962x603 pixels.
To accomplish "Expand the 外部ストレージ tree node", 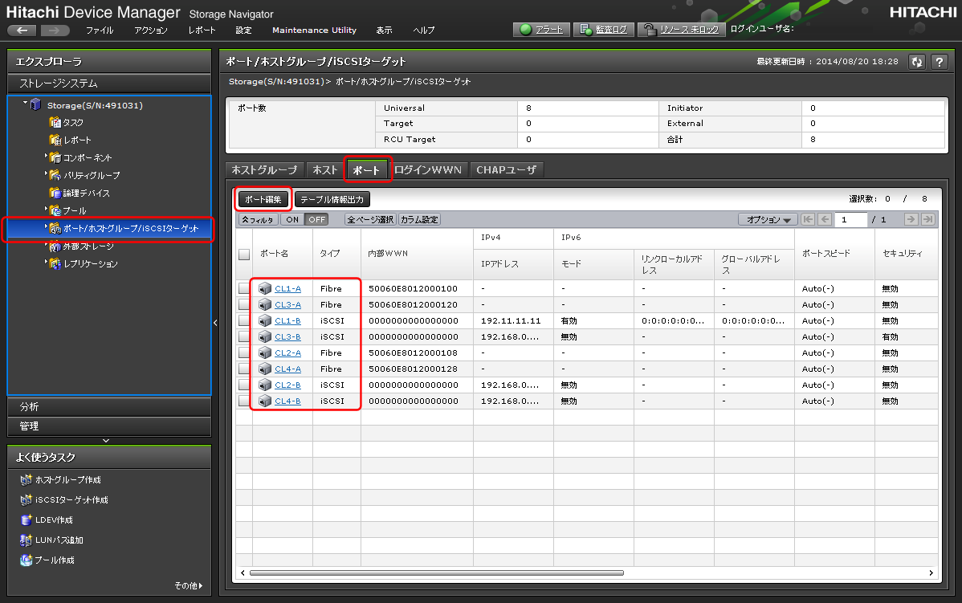I will (x=46, y=245).
